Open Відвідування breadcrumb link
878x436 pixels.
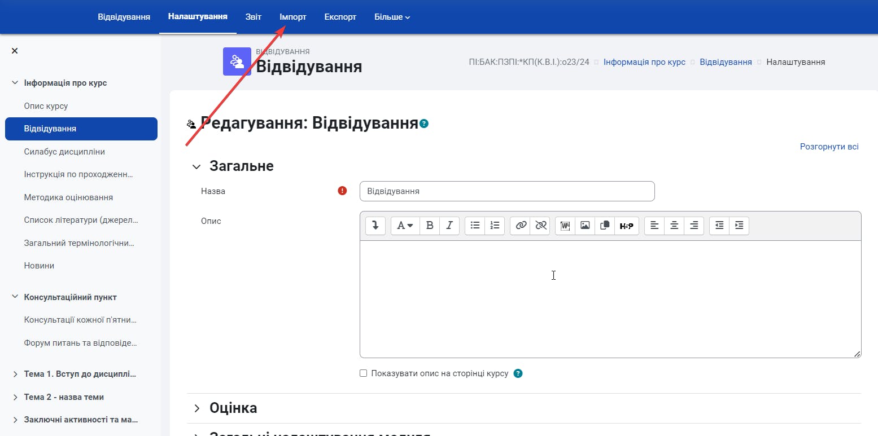(726, 62)
